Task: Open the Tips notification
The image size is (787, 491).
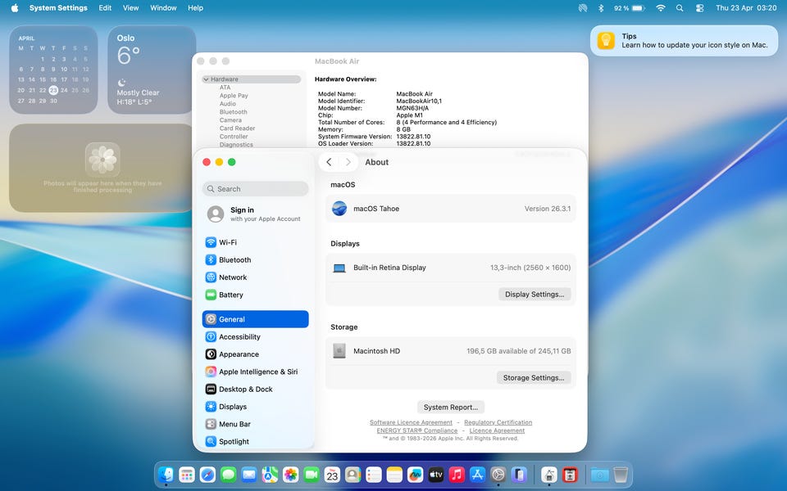Action: click(x=684, y=41)
